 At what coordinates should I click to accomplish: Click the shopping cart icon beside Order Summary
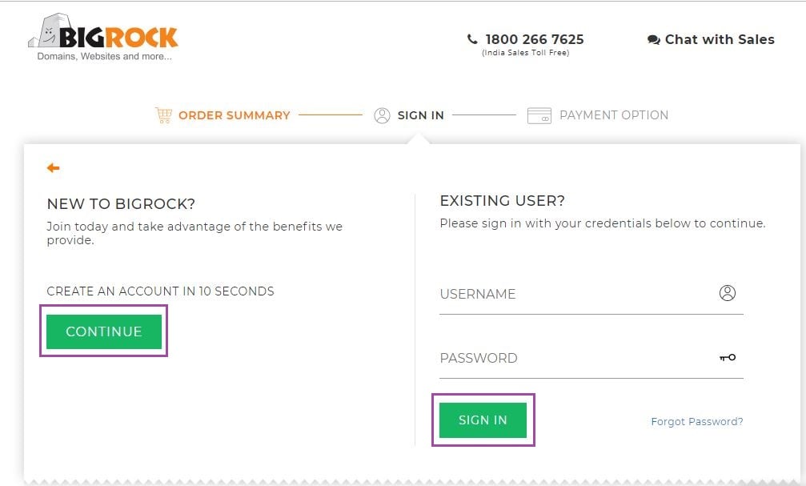[x=165, y=114]
